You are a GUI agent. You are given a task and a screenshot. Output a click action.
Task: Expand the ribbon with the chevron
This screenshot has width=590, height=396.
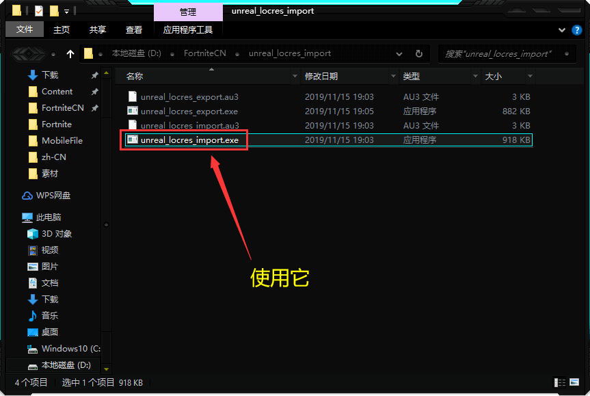click(x=561, y=29)
